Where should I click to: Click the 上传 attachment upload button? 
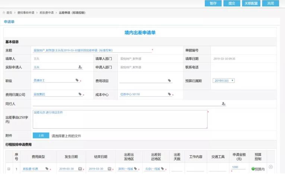[41, 136]
